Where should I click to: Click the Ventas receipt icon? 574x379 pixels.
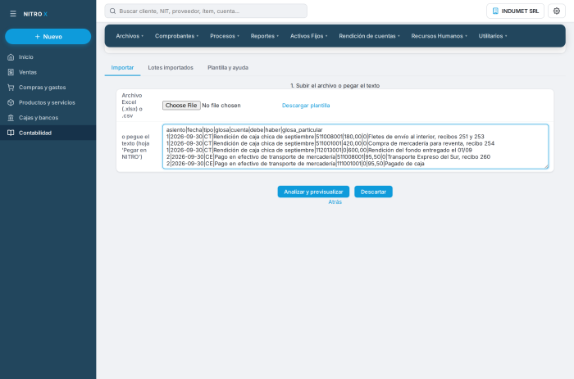11,72
